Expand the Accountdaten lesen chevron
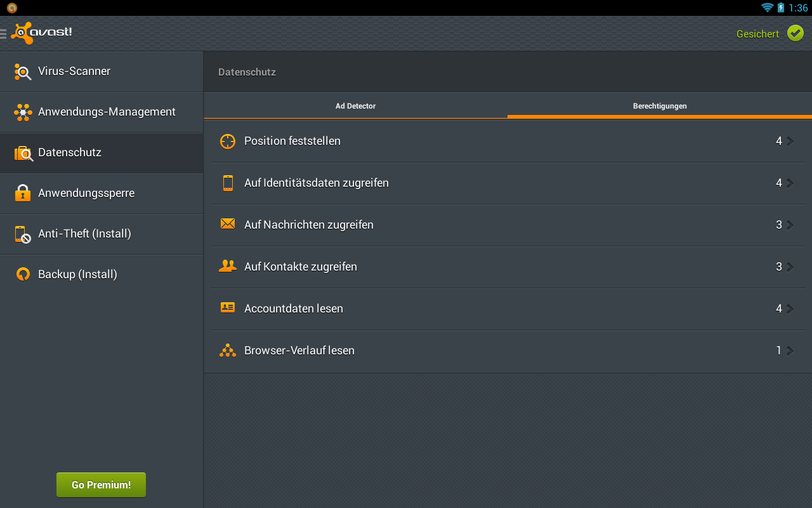Viewport: 812px width, 508px height. pos(790,309)
